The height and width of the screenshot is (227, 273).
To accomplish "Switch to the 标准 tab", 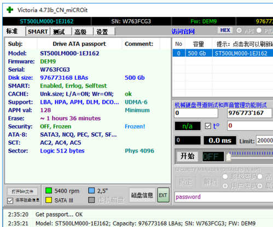I will pyautogui.click(x=12, y=31).
